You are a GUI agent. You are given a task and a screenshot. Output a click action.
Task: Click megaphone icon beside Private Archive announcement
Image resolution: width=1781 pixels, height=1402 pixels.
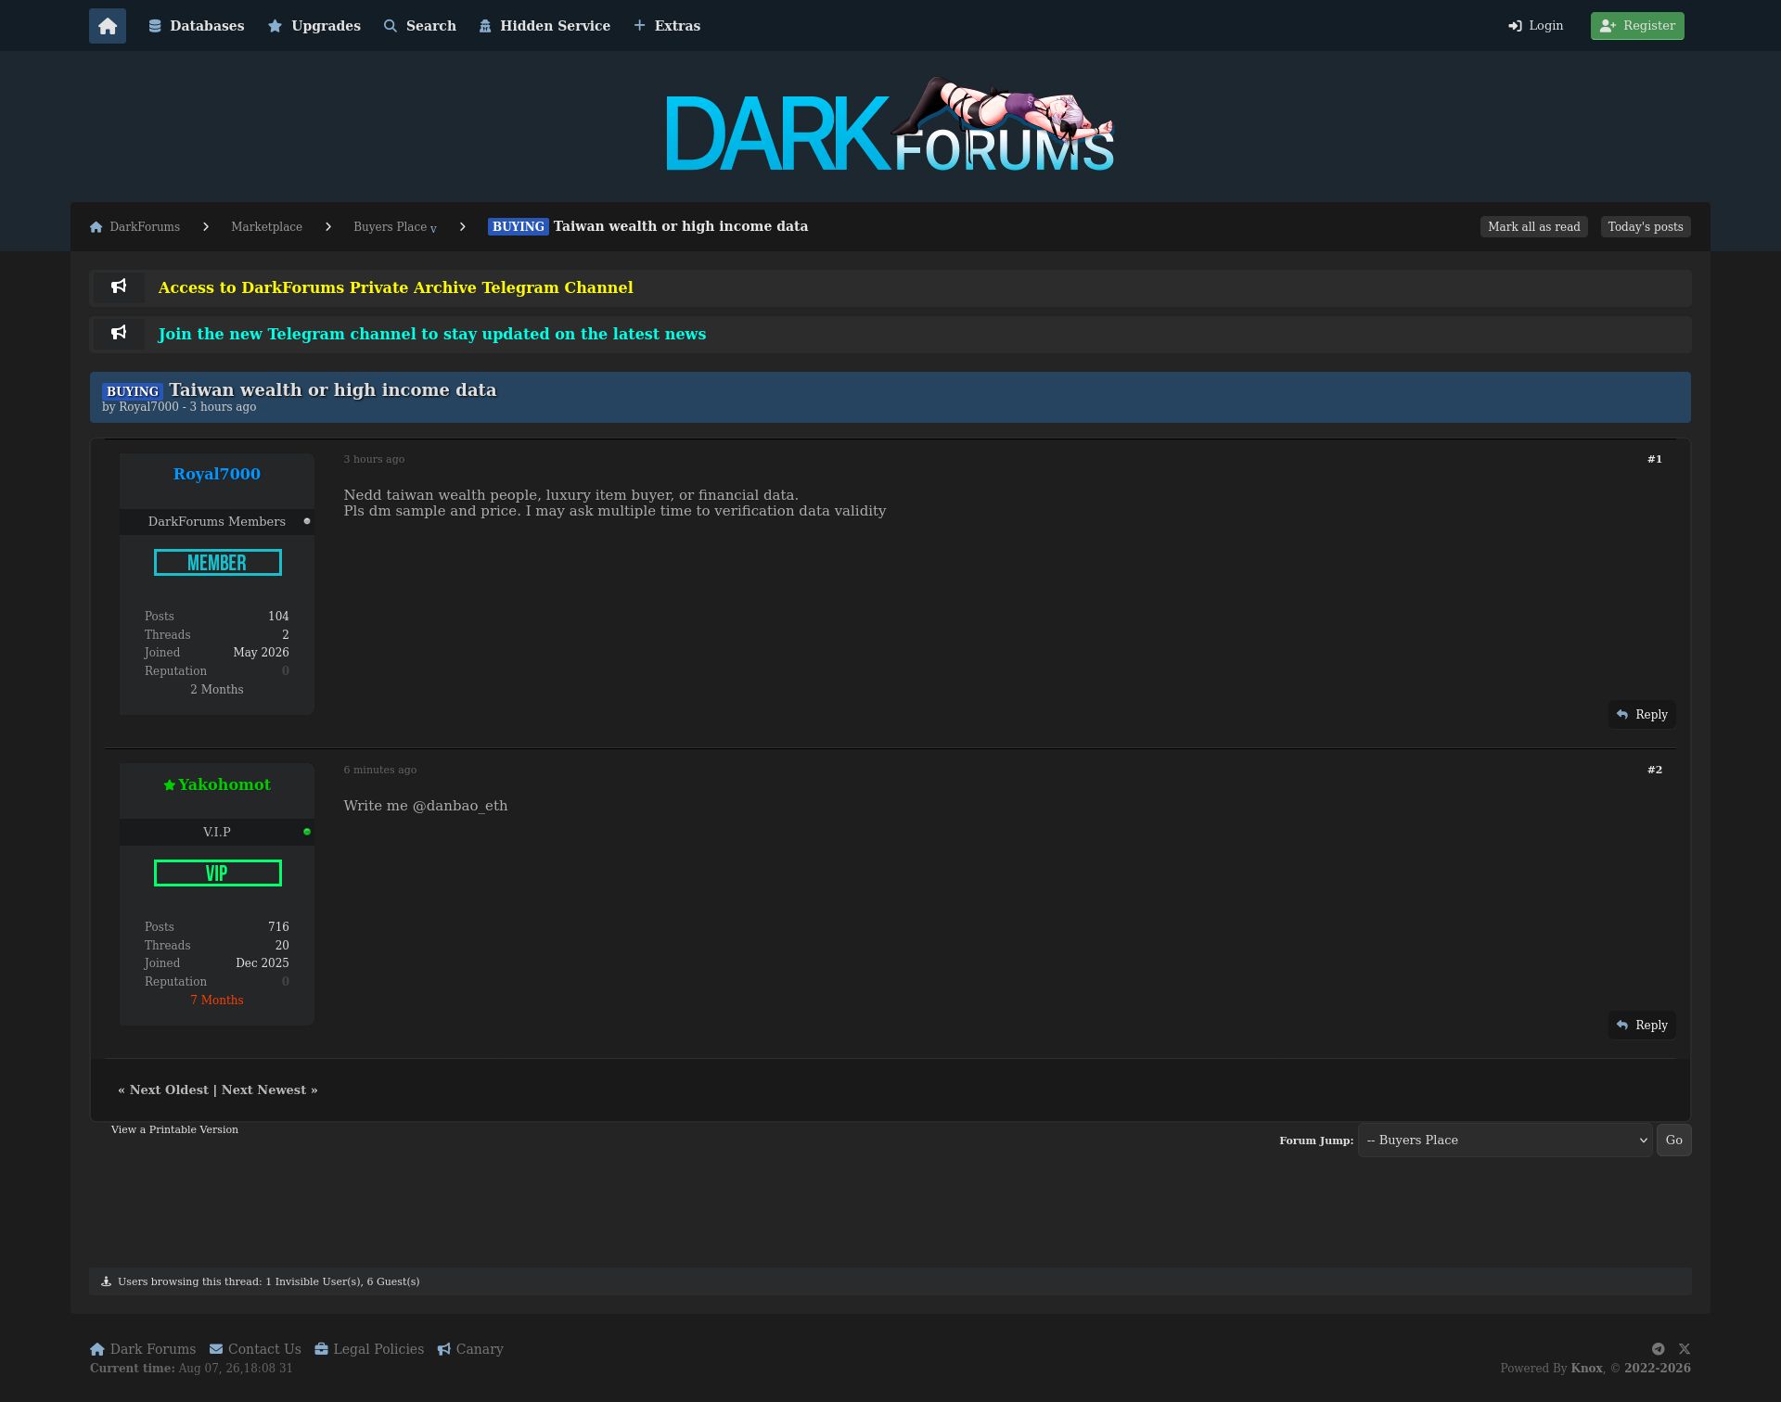tap(119, 287)
